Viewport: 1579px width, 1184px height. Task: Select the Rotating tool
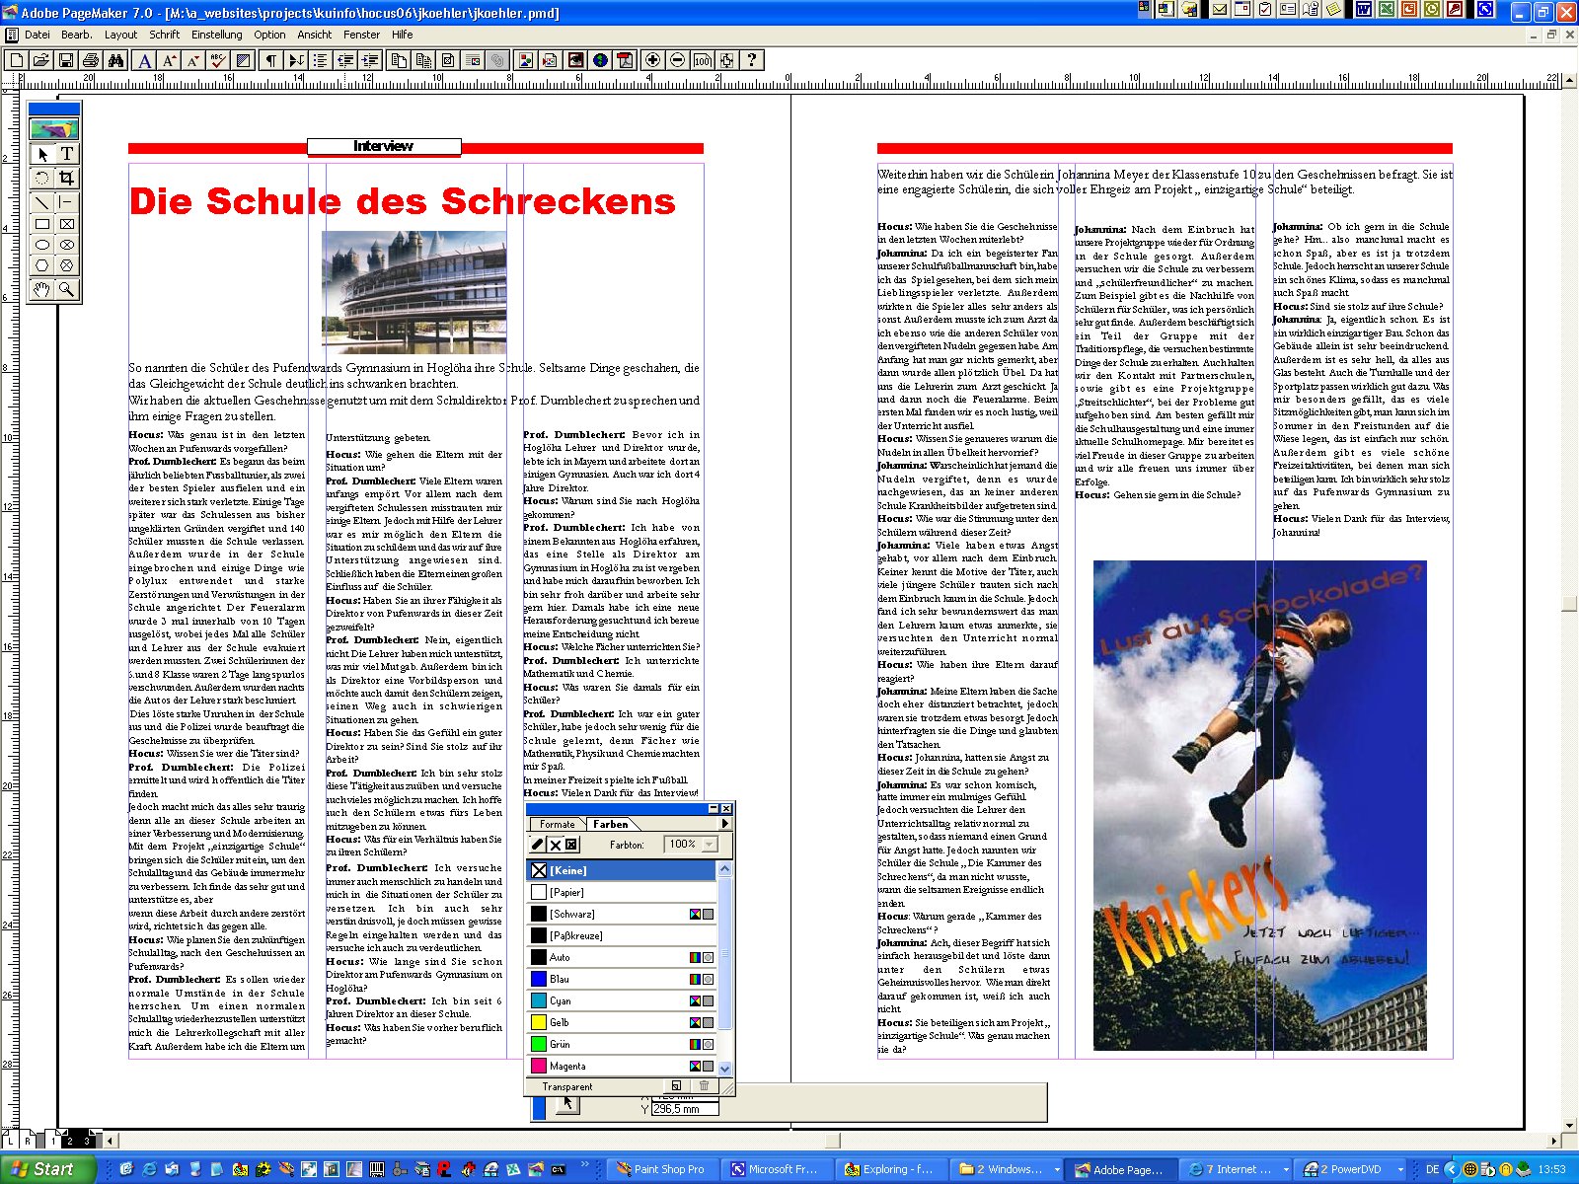point(42,179)
